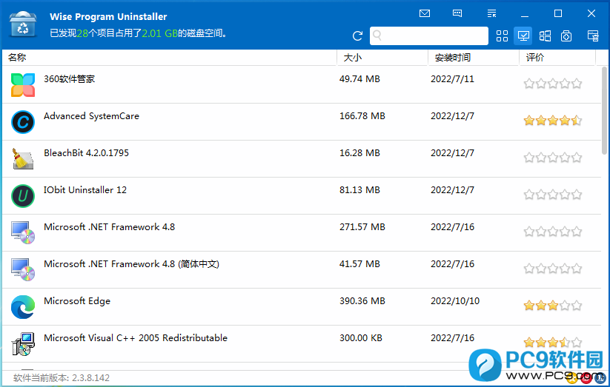Rate BleachBit using its empty stars
The width and height of the screenshot is (610, 387).
[x=553, y=158]
